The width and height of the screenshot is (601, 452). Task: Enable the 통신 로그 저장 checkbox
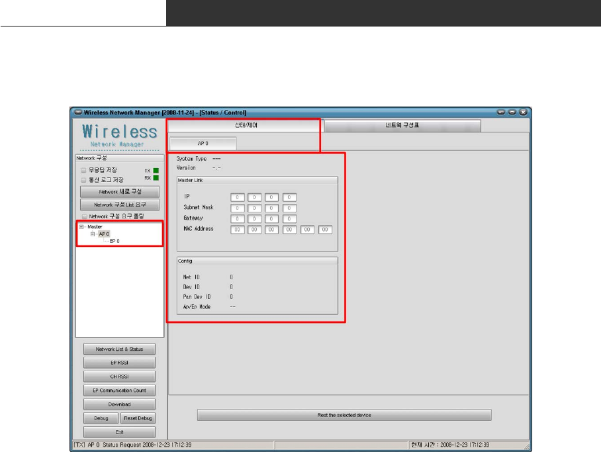(x=83, y=180)
